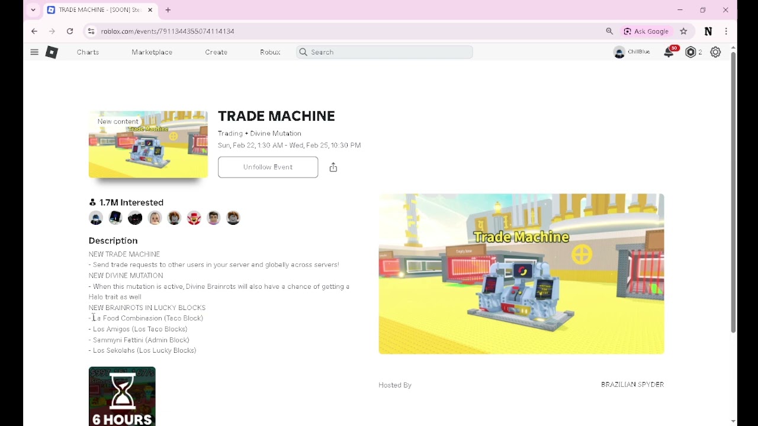The image size is (758, 426).
Task: Open Chrome three-dot menu
Action: 726,31
